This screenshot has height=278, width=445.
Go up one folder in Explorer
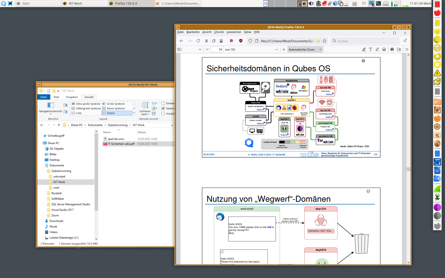tap(59, 125)
